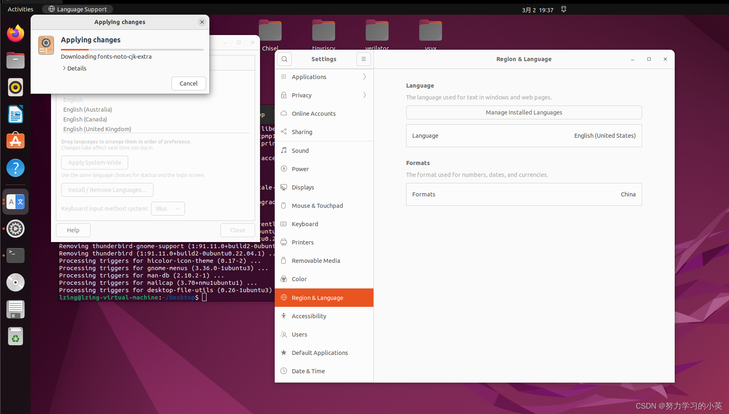Open the terminal from the dock
This screenshot has height=414, width=729.
(15, 255)
